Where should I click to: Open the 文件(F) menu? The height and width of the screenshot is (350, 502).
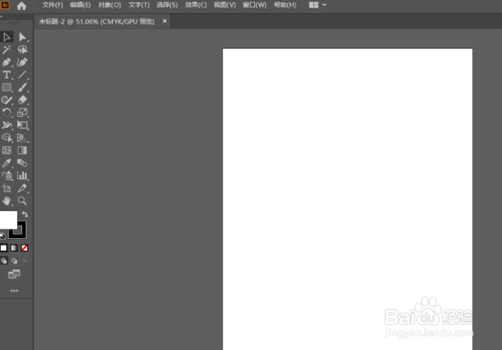pos(53,5)
